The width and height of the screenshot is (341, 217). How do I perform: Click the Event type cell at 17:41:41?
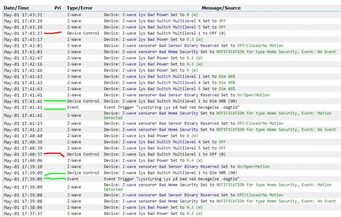(x=73, y=107)
